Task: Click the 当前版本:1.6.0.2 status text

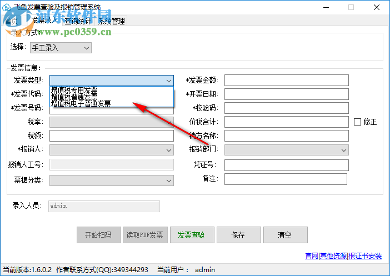Action: coord(27,270)
